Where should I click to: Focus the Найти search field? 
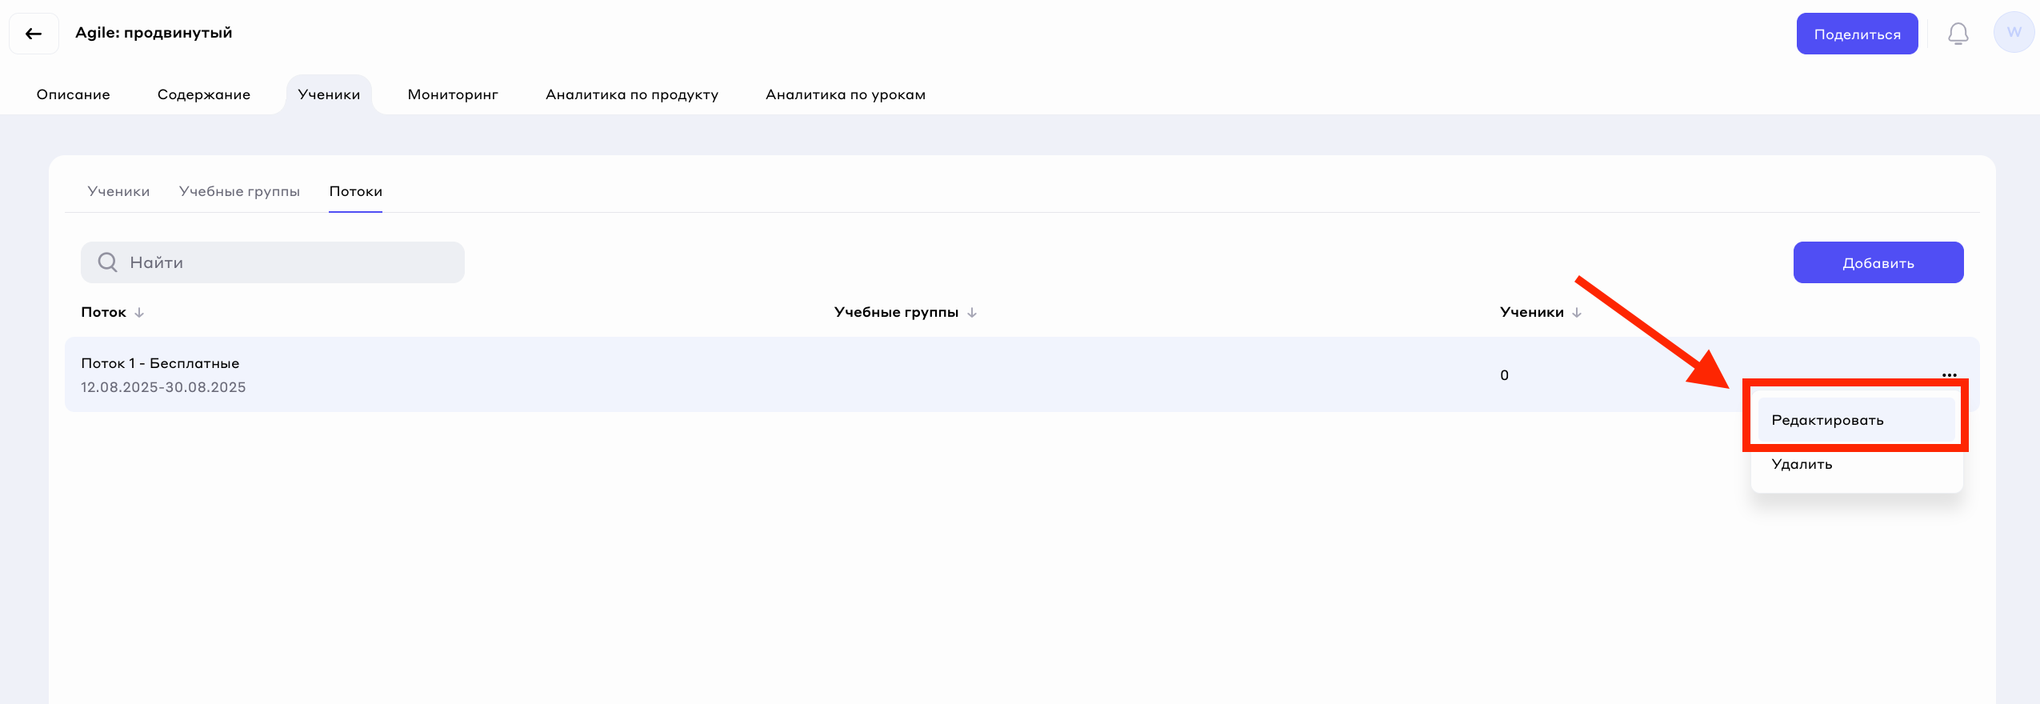click(x=288, y=262)
